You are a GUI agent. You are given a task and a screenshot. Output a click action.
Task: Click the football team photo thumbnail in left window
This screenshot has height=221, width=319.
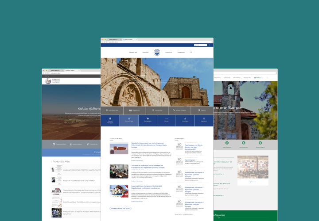coord(57,213)
